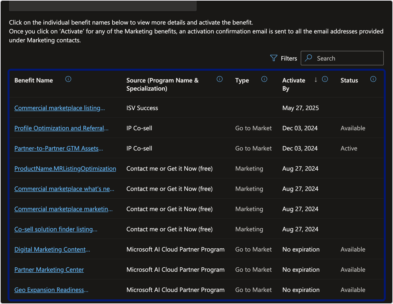393x304 pixels.
Task: Click the Source (Program Name & Specialization) header
Action: [x=162, y=84]
